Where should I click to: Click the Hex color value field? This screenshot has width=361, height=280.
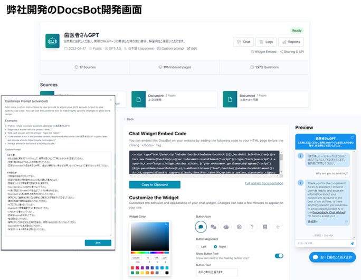(x=136, y=258)
